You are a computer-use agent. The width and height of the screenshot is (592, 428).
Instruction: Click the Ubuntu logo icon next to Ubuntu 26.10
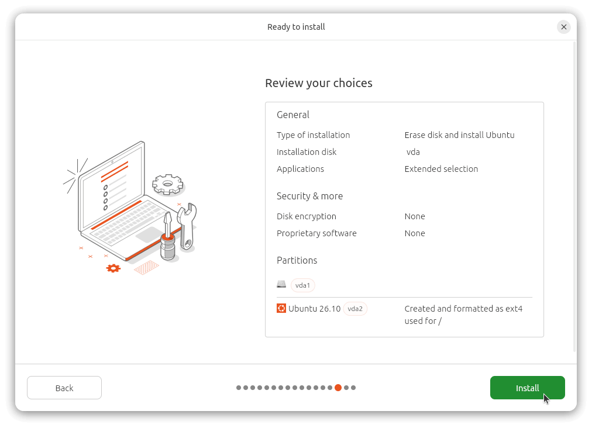point(281,308)
